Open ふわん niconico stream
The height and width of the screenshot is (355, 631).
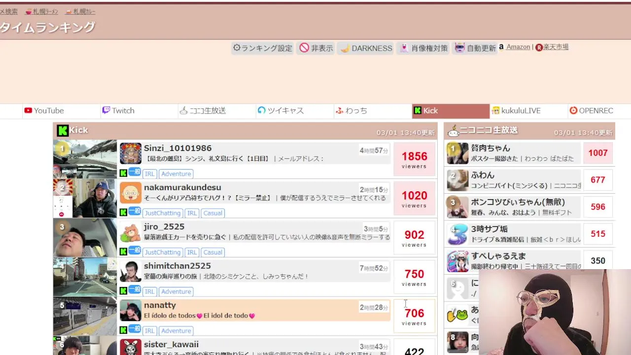tap(483, 175)
